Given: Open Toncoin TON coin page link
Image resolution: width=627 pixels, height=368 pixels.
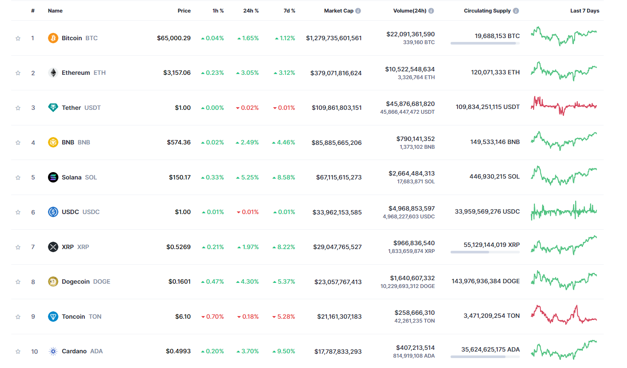Looking at the screenshot, I should (82, 317).
